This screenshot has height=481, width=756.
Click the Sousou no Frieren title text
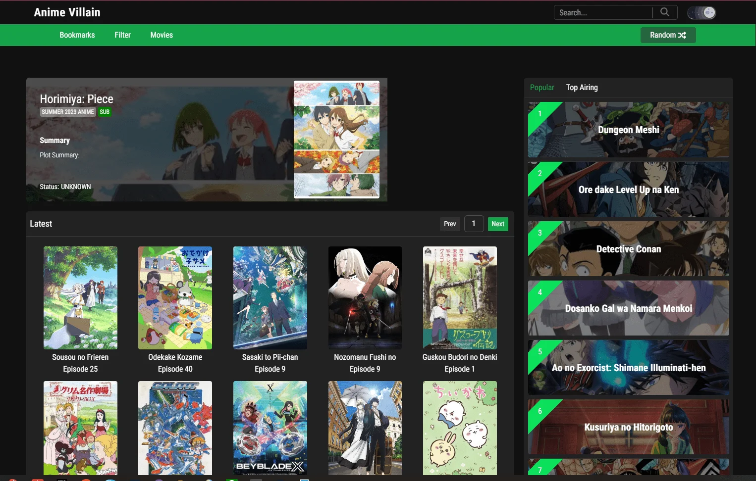[x=80, y=357]
